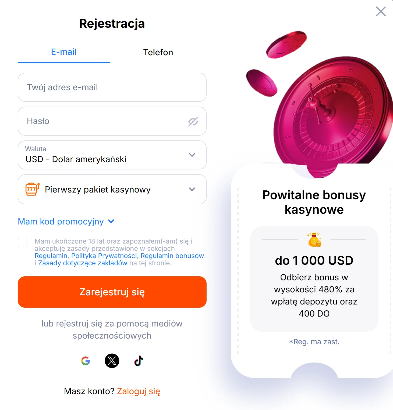Close the registration dialog
393x410 pixels.
click(x=381, y=11)
